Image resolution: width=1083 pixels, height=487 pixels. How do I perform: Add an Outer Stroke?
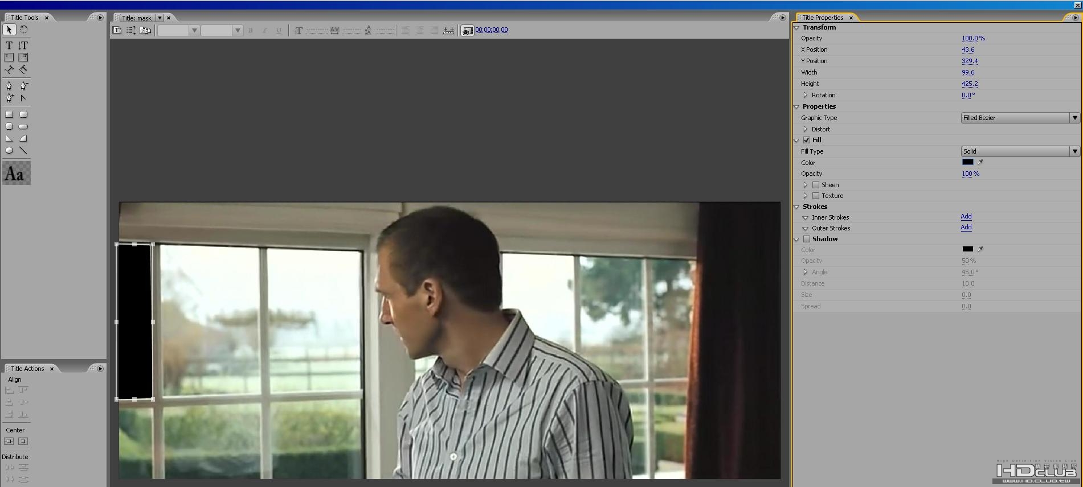click(x=966, y=228)
